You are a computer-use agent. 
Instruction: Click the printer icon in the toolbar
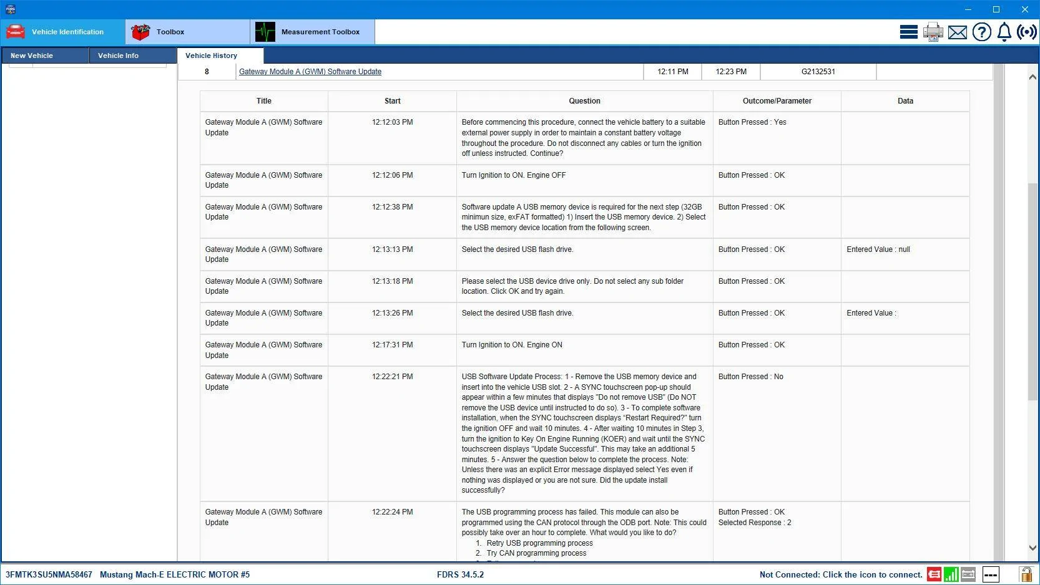pos(933,32)
